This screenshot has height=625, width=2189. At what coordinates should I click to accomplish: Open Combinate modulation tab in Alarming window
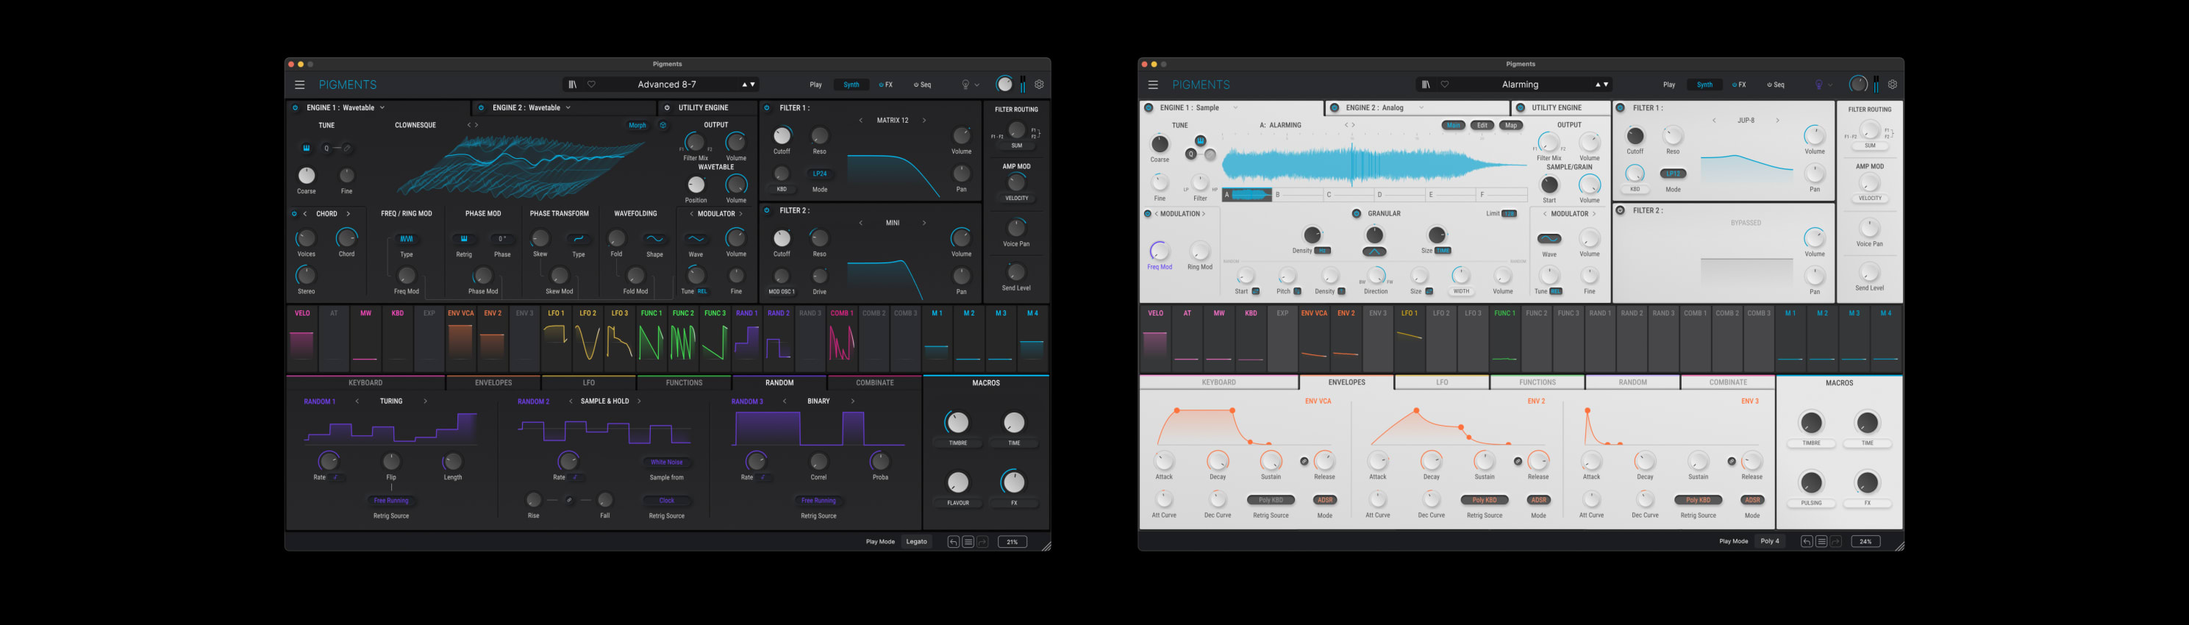pyautogui.click(x=1729, y=383)
